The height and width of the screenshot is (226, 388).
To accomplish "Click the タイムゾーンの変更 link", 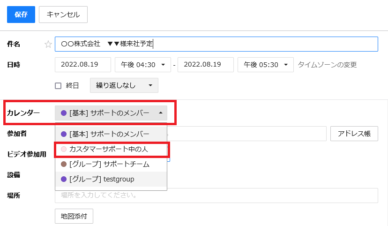I will [327, 65].
